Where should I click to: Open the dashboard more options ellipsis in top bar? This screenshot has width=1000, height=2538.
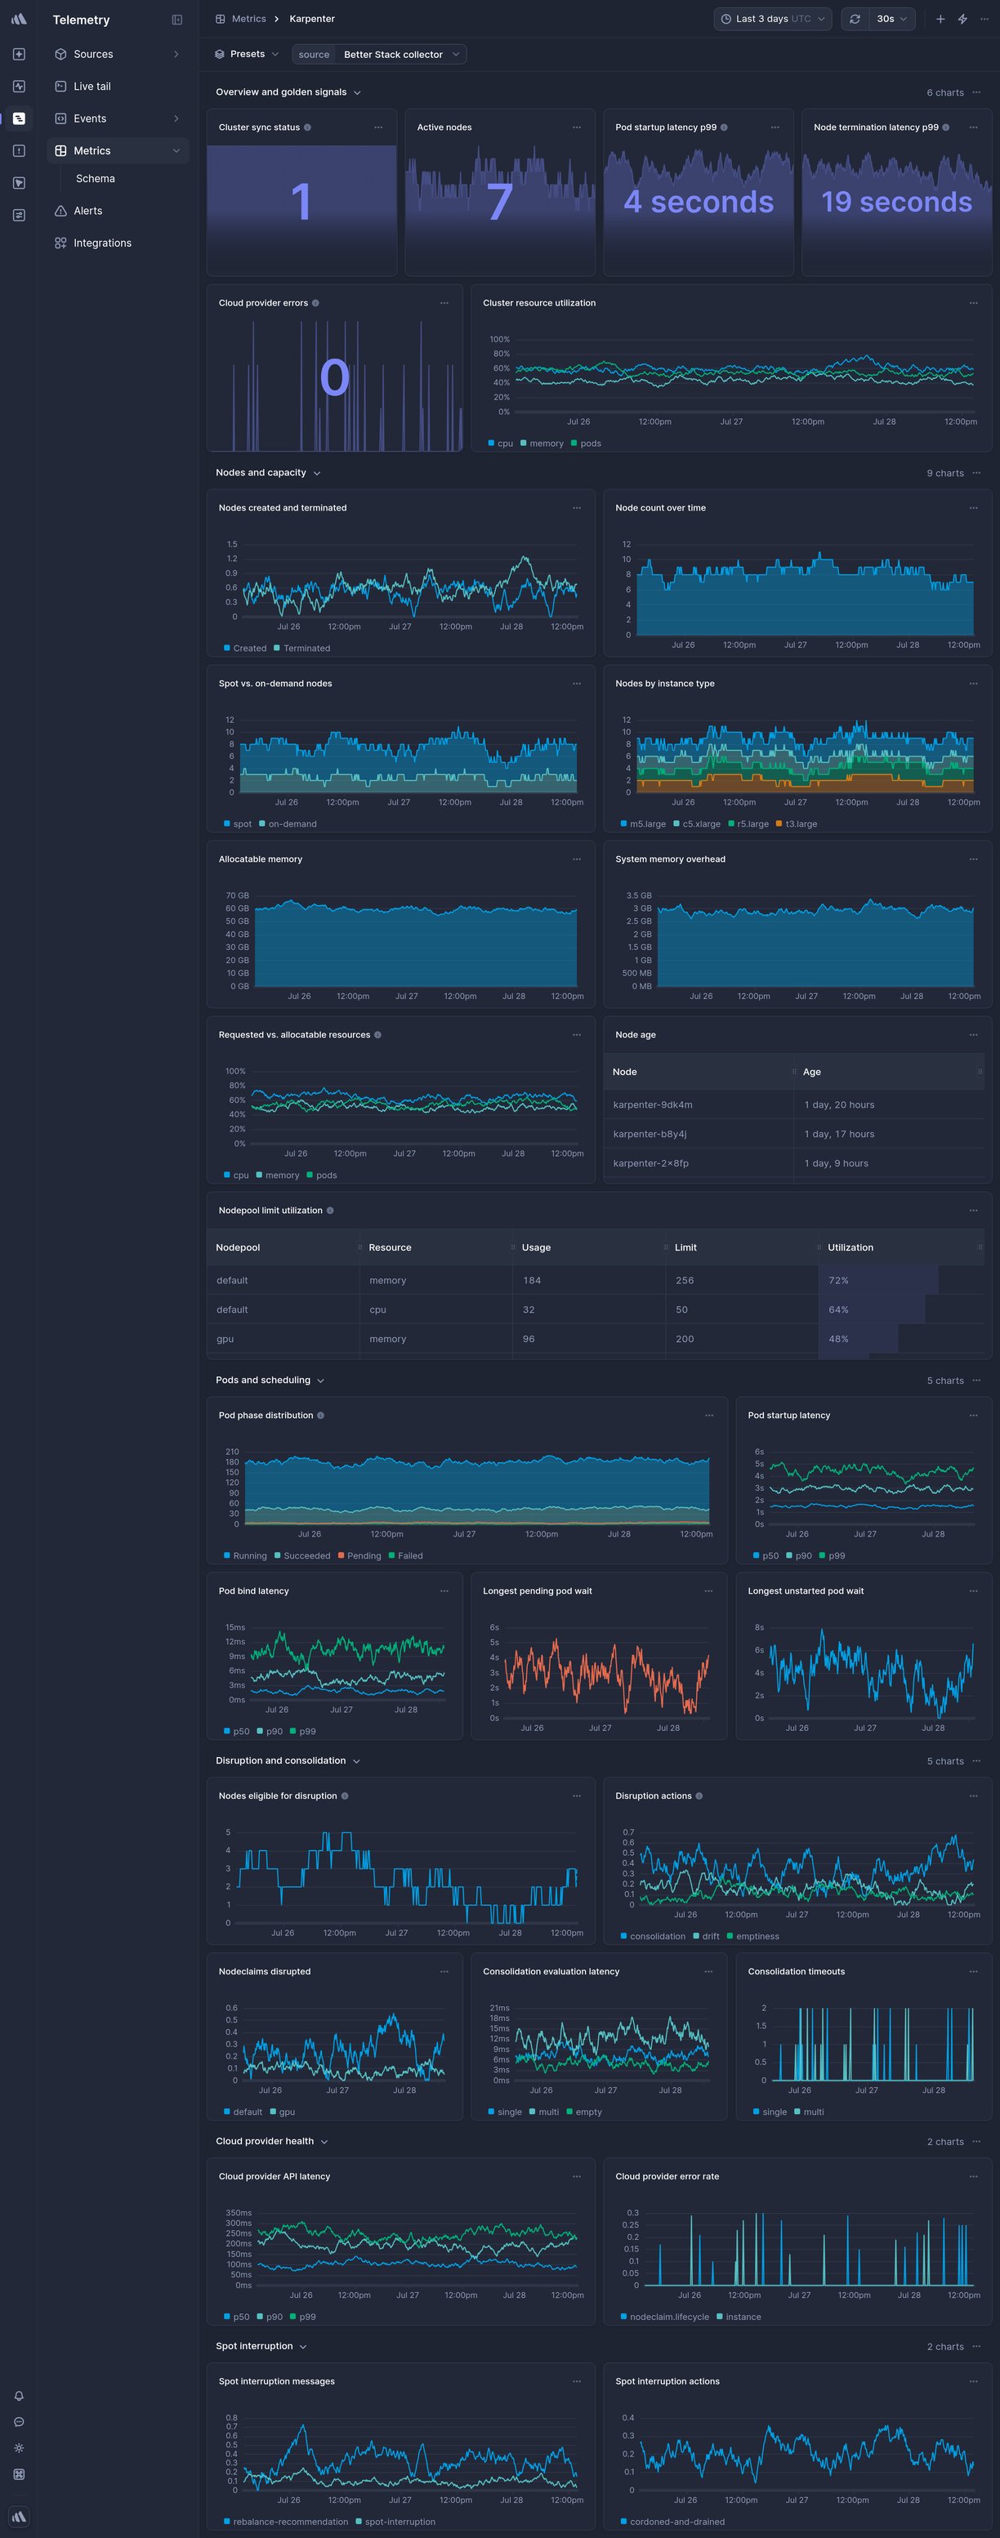pyautogui.click(x=984, y=19)
